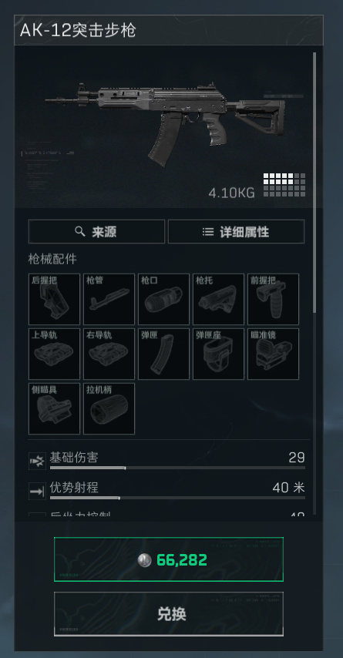The height and width of the screenshot is (658, 343).
Task: Select the 侧瞄具 side sight slot
Action: (54, 408)
